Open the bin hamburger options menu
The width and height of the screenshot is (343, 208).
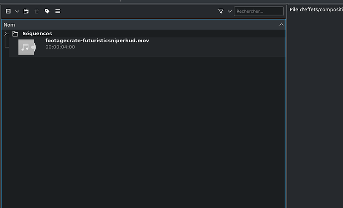pos(58,11)
